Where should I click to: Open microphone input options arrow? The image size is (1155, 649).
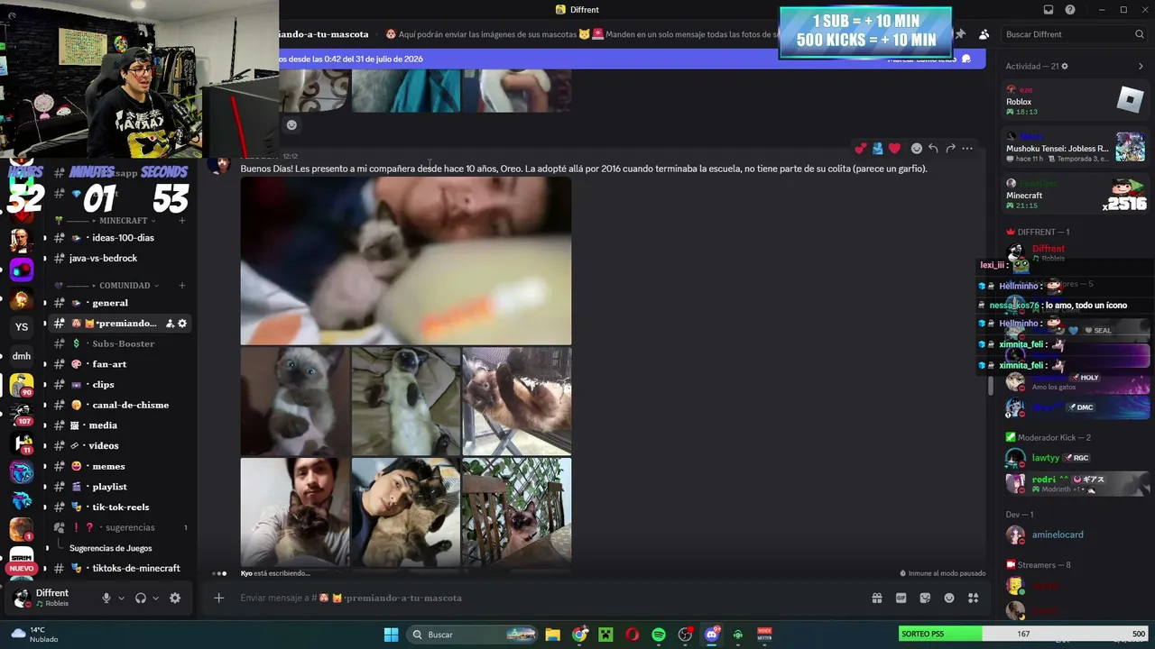point(122,598)
